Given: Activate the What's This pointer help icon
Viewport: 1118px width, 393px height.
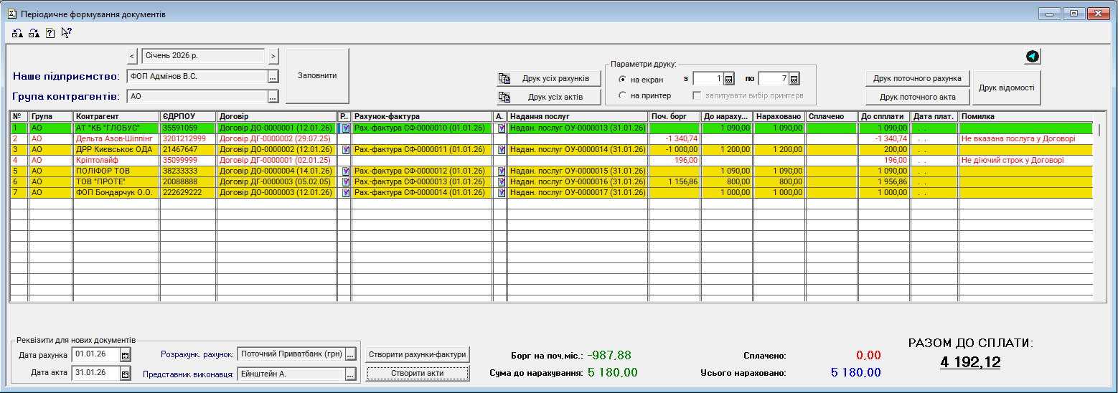Looking at the screenshot, I should click(x=67, y=32).
